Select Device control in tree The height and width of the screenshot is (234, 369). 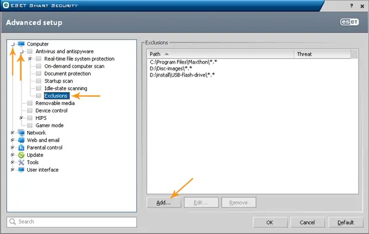pos(51,111)
